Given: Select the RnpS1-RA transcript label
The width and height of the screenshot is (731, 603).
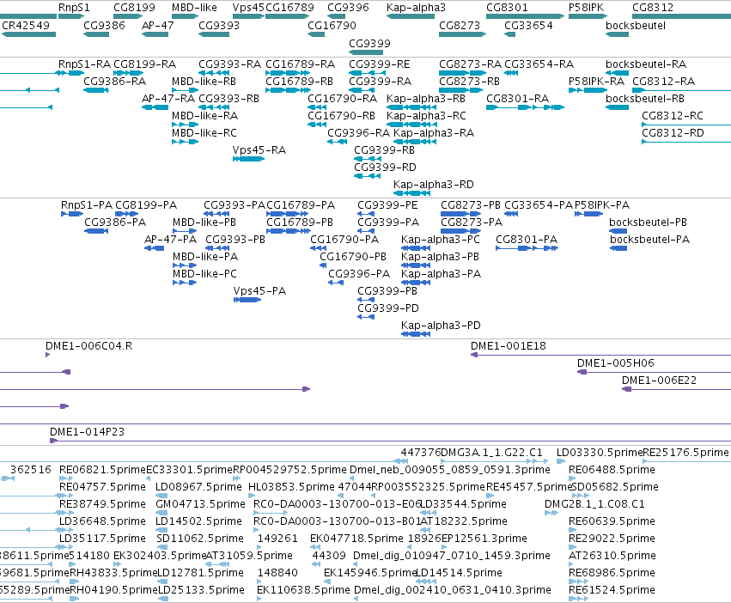Looking at the screenshot, I should [x=84, y=64].
